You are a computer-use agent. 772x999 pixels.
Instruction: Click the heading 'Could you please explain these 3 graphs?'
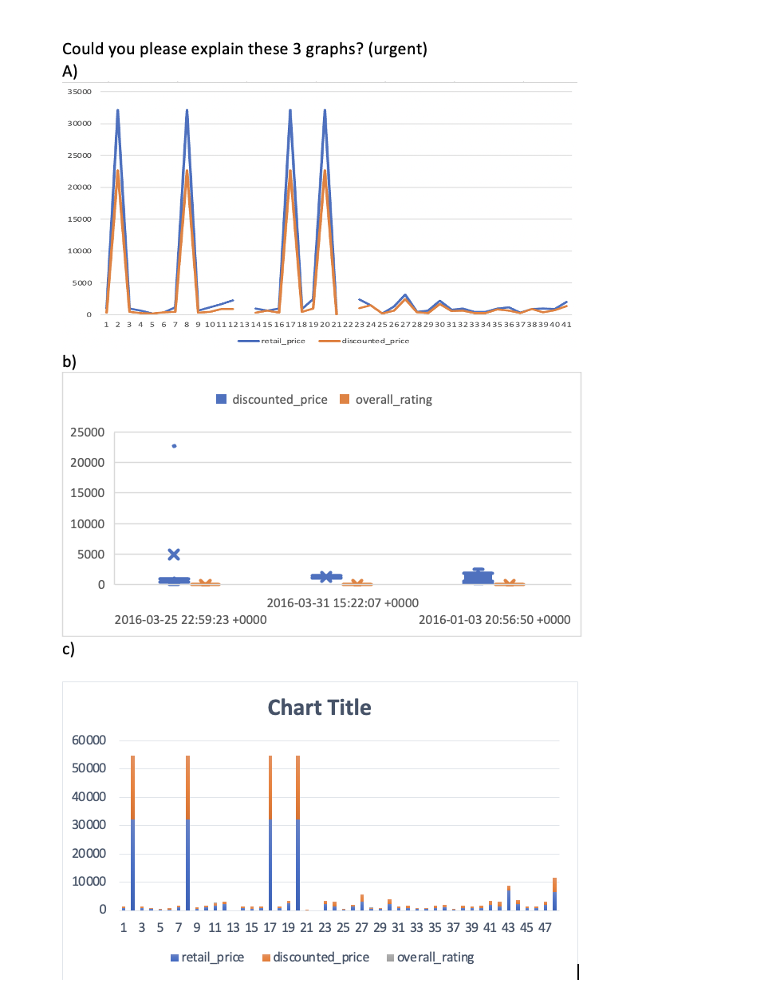tap(244, 49)
